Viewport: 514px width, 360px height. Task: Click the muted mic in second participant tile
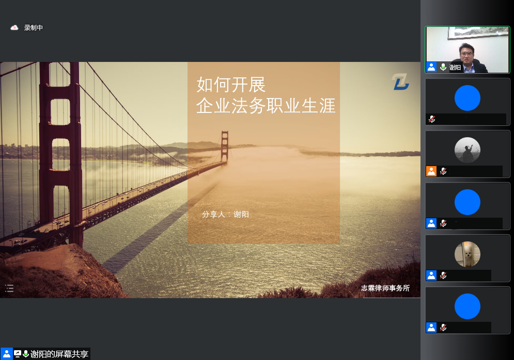coord(432,119)
